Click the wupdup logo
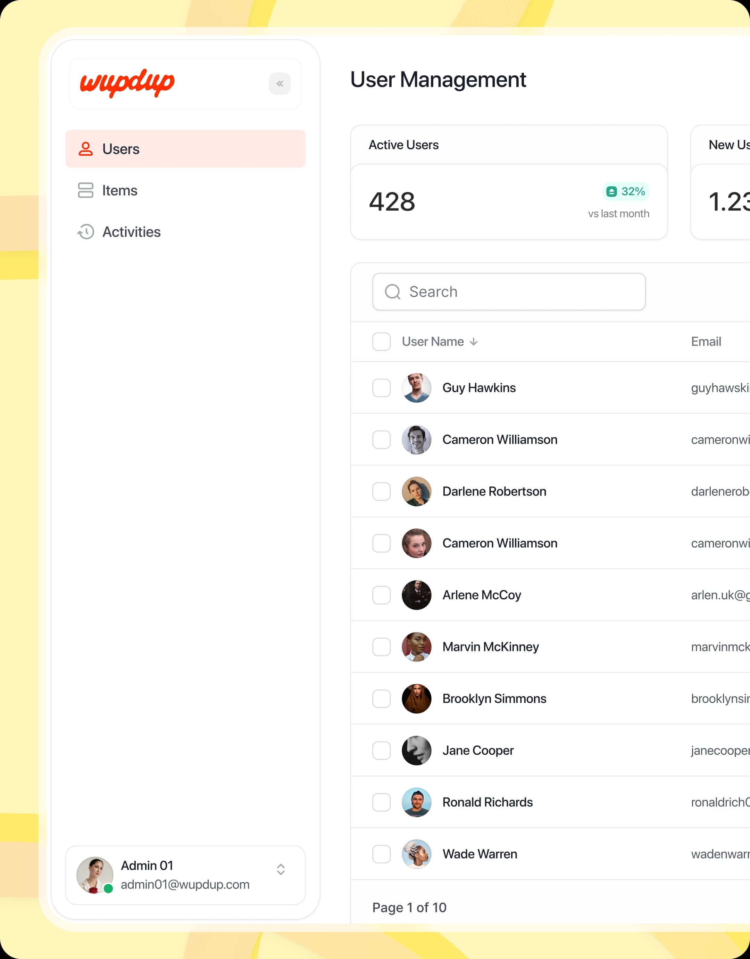This screenshot has height=959, width=750. [x=127, y=83]
